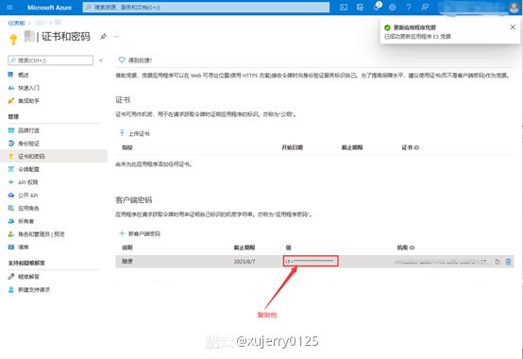The width and height of the screenshot is (523, 359).
Task: Click the certificates 截止期限 column header
Action: [x=352, y=147]
